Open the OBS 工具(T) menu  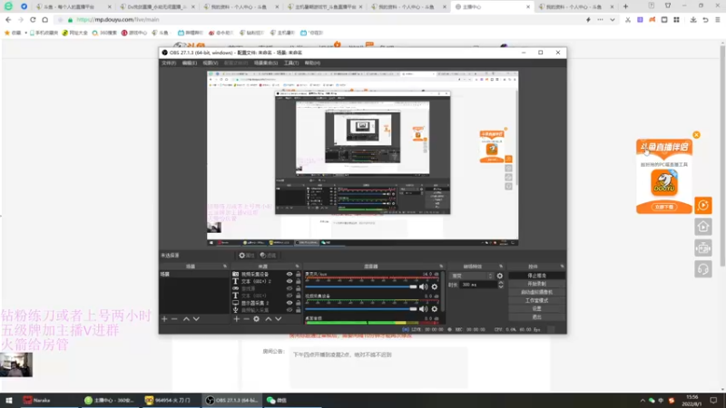click(291, 63)
